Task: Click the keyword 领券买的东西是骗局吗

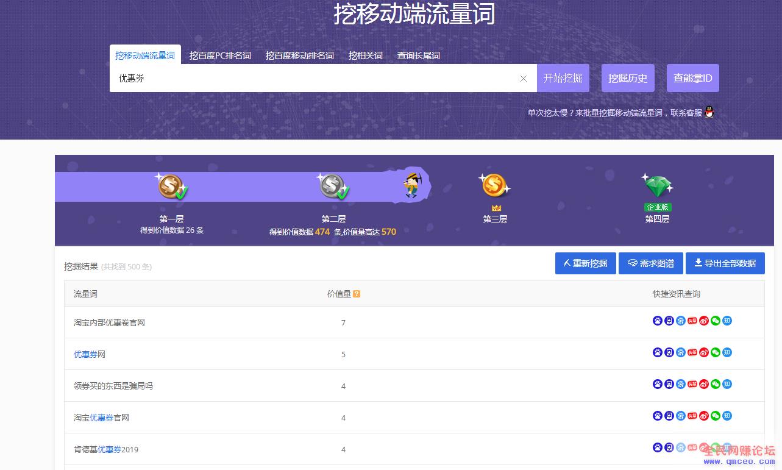Action: tap(113, 386)
